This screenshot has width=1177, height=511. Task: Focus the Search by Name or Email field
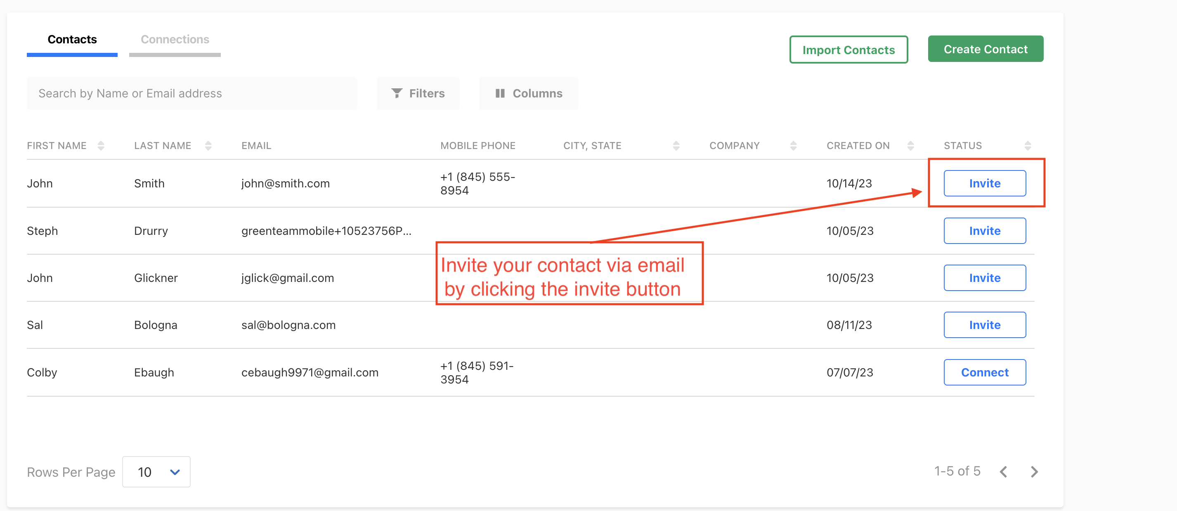click(192, 93)
